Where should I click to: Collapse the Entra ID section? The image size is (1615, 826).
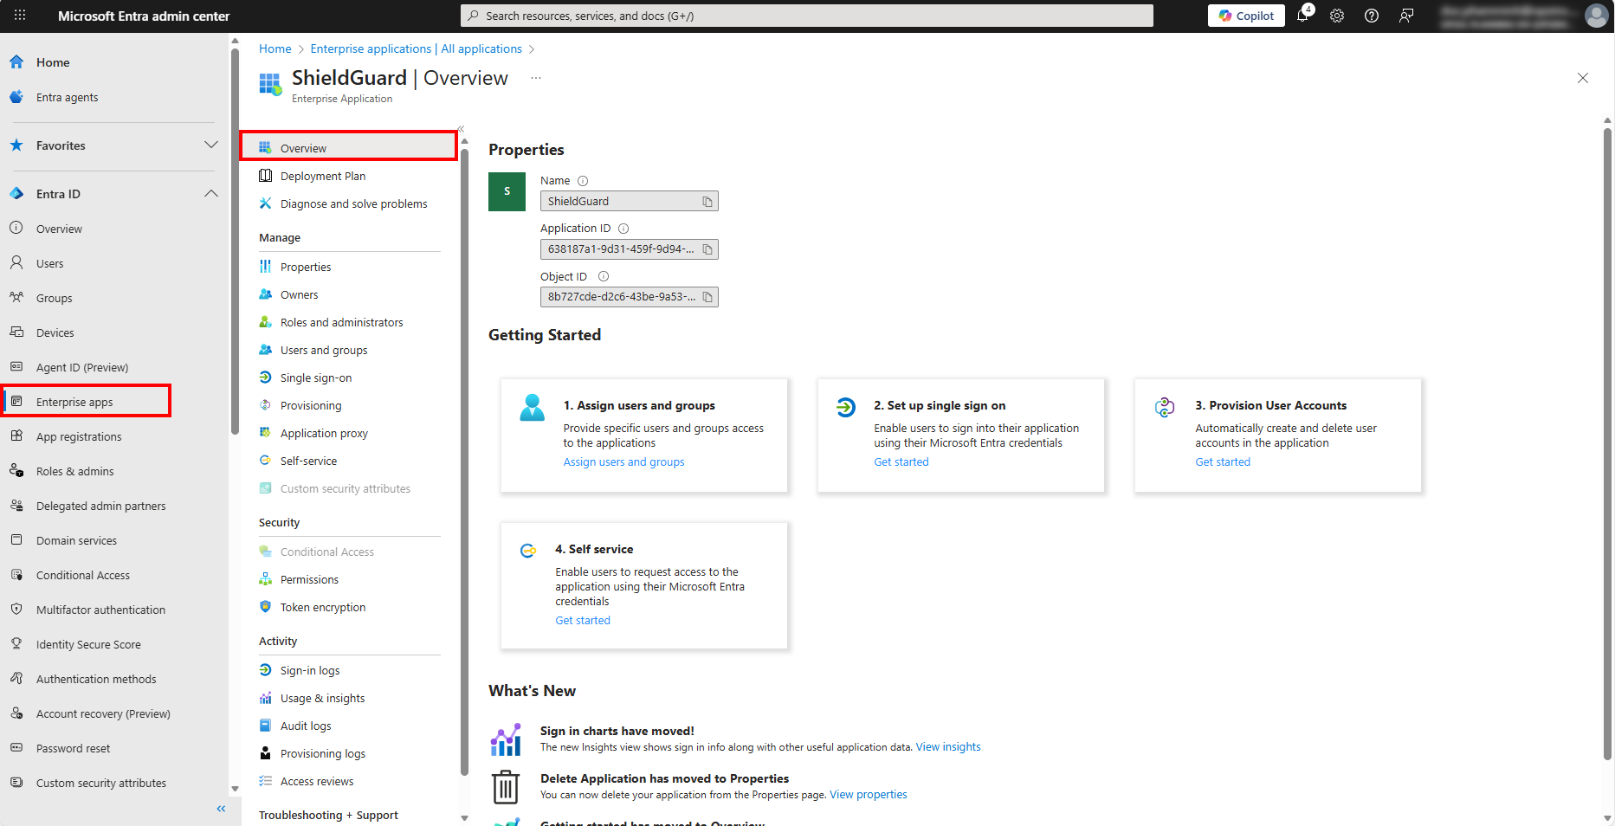210,194
